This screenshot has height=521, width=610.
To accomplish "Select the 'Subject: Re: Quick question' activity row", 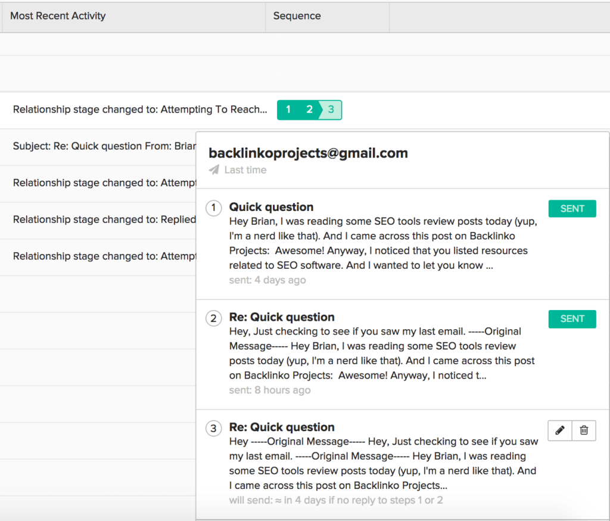I will coord(100,146).
